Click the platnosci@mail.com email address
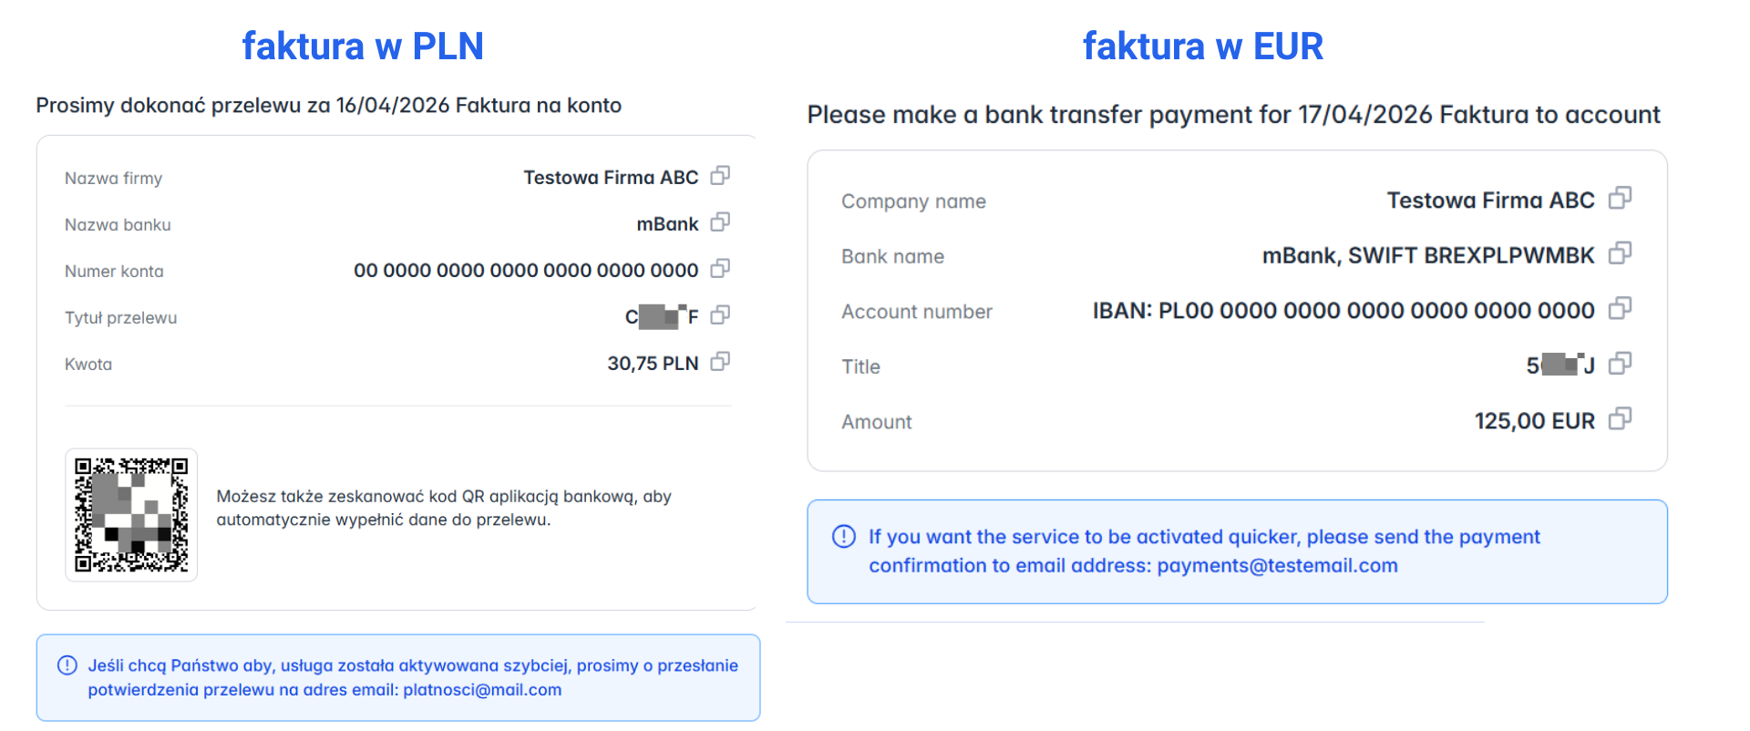The height and width of the screenshot is (731, 1750). tap(482, 690)
